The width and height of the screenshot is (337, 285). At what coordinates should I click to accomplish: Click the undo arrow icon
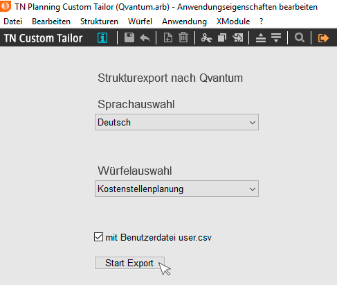click(145, 37)
